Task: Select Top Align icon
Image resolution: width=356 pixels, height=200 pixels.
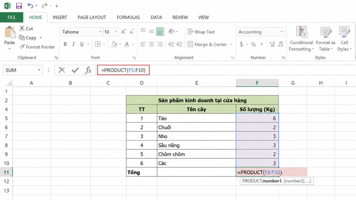Action: coord(143,31)
